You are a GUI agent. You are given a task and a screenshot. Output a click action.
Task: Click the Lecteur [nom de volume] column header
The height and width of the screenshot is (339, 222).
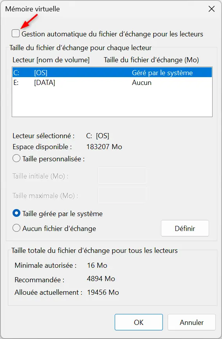pos(51,60)
